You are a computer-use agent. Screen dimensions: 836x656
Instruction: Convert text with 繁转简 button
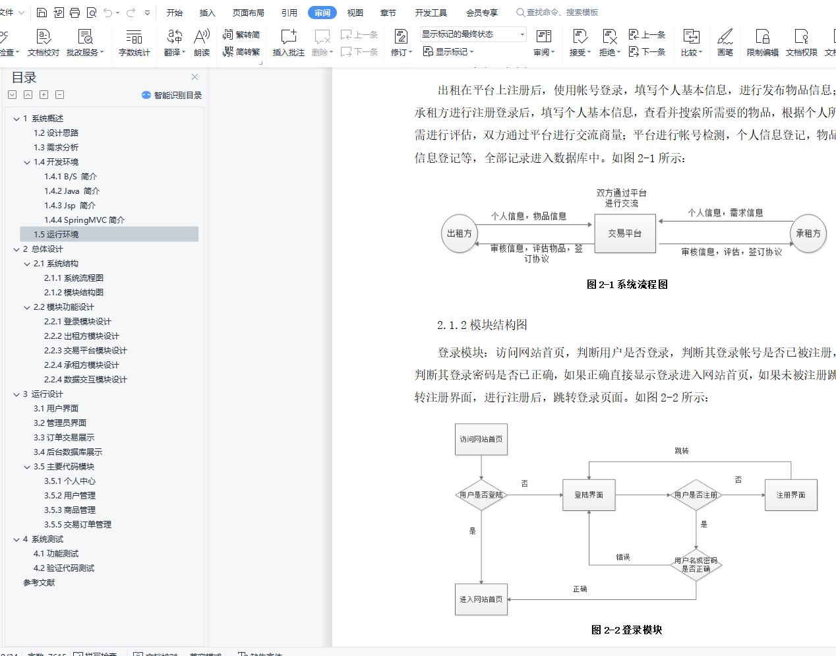[x=241, y=34]
